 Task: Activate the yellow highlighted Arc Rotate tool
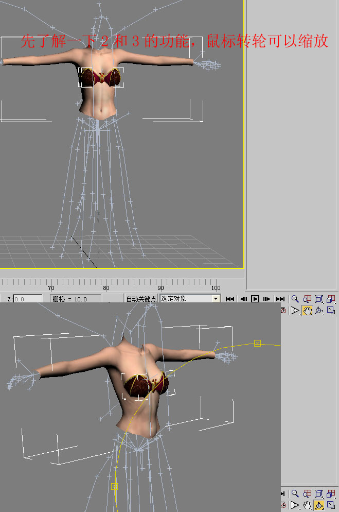[x=319, y=505]
